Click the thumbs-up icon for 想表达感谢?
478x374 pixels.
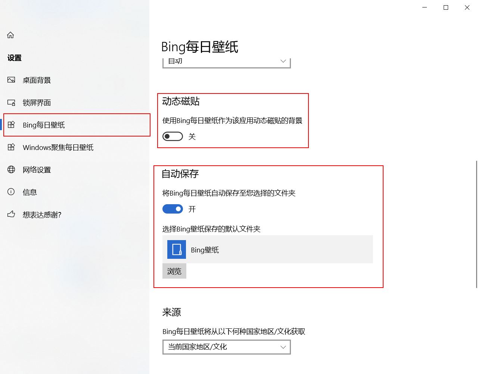(11, 214)
